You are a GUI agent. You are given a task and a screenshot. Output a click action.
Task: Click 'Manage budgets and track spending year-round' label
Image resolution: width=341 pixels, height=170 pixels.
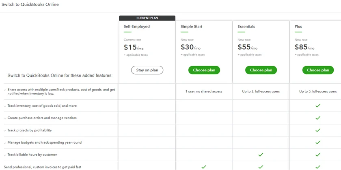pos(45,142)
